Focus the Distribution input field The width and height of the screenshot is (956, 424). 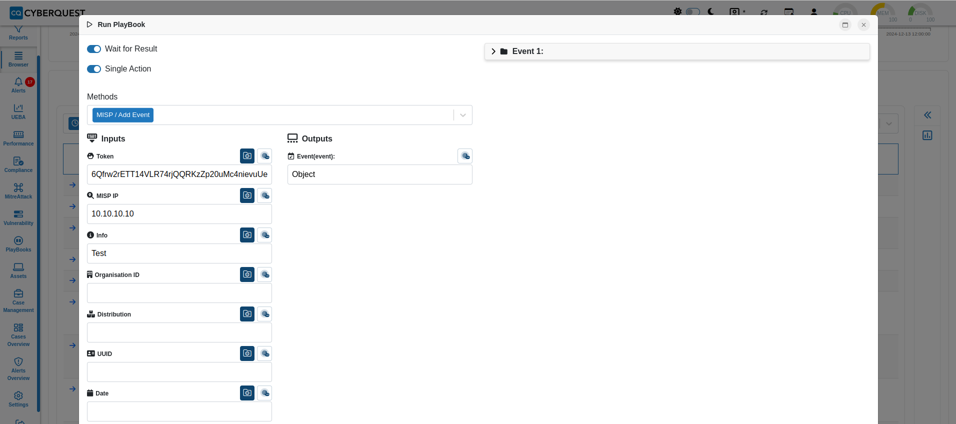click(179, 332)
